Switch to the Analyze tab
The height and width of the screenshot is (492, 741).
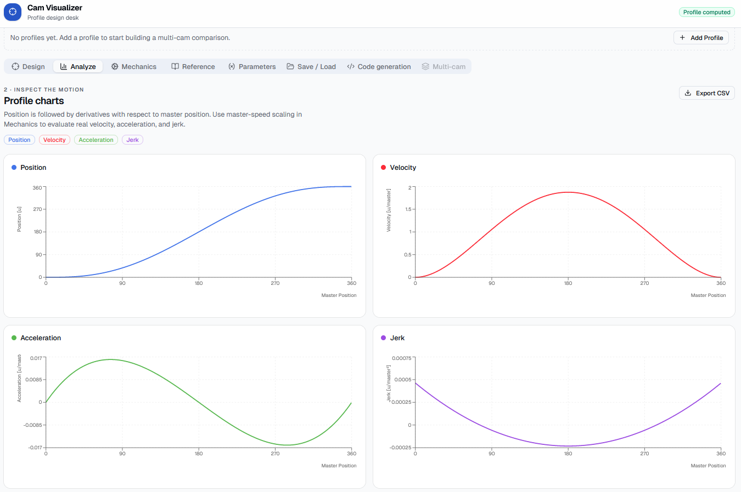click(x=78, y=66)
